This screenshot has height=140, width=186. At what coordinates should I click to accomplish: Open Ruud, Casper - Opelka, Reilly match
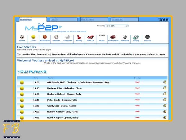(63, 118)
